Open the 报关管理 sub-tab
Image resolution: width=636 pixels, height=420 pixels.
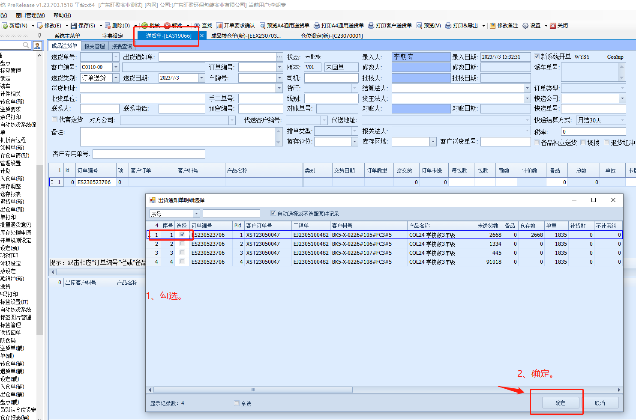pyautogui.click(x=94, y=46)
